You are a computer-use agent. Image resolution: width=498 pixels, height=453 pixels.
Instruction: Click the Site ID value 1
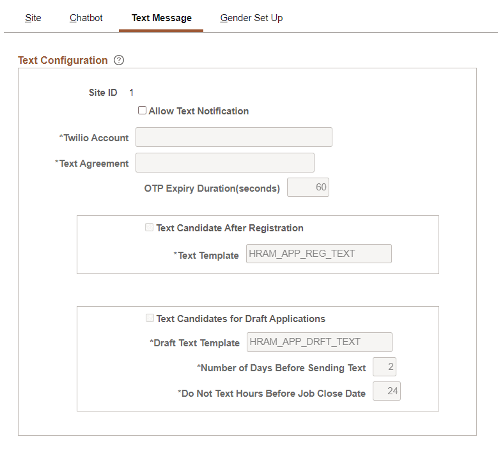(131, 93)
